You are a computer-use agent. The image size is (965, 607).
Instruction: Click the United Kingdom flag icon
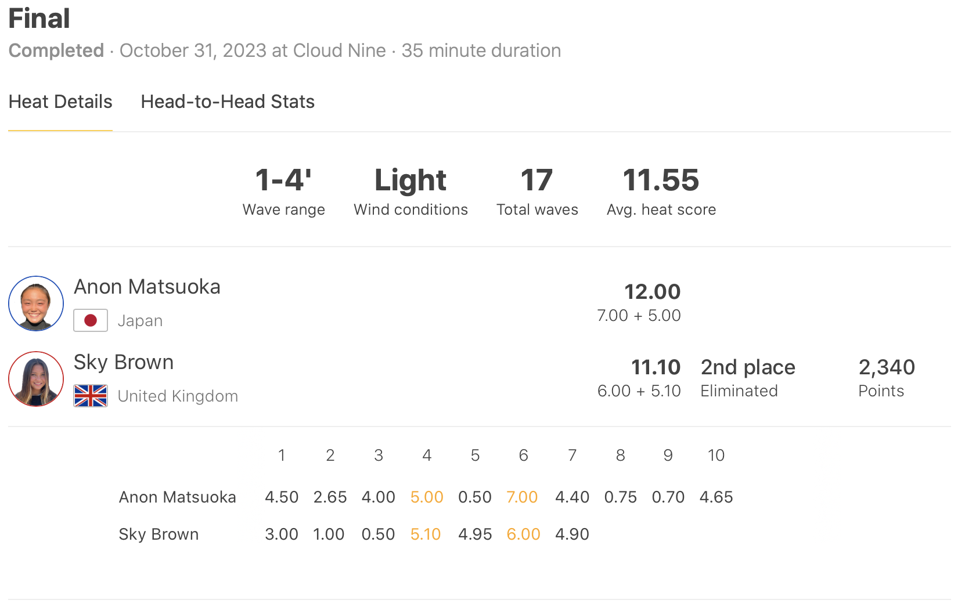[91, 396]
